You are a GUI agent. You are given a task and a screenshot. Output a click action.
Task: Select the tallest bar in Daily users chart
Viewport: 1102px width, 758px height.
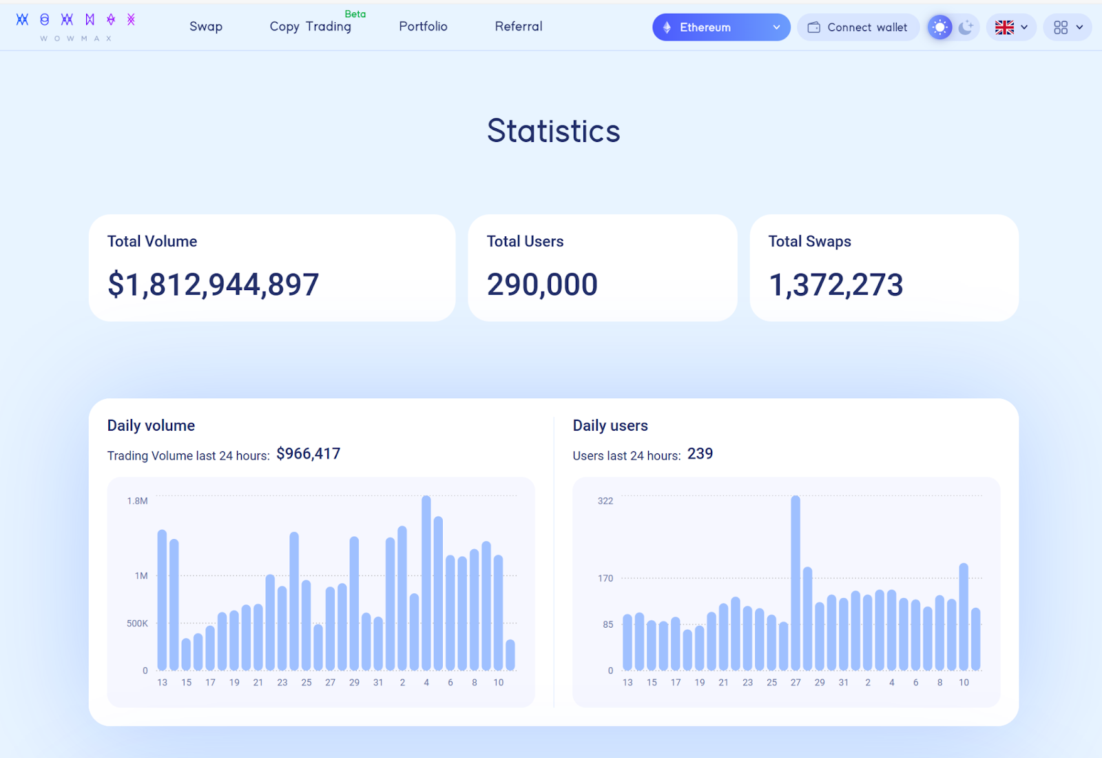tap(796, 582)
